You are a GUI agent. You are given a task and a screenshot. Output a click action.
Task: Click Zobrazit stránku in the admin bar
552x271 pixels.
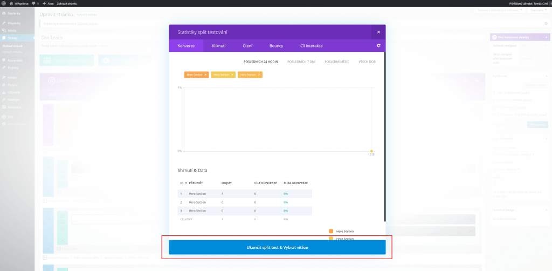pyautogui.click(x=67, y=3)
